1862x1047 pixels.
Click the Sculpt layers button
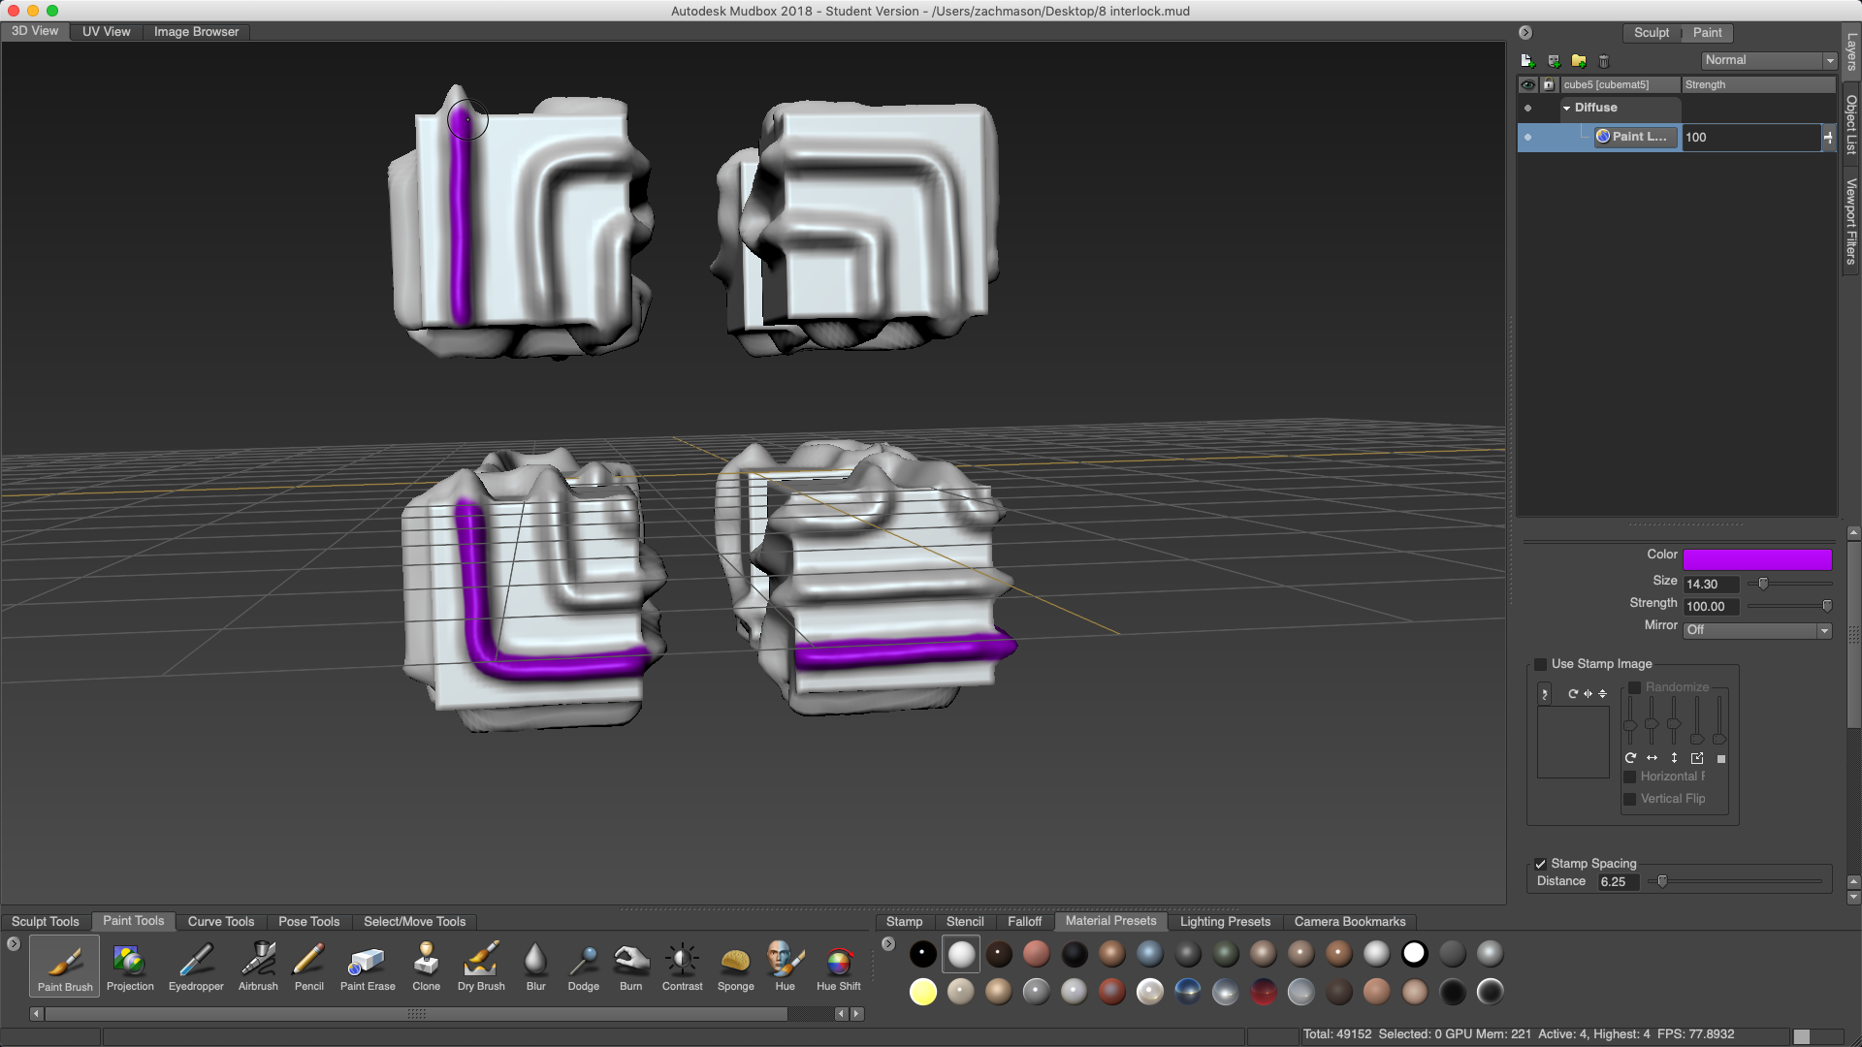pos(1651,32)
